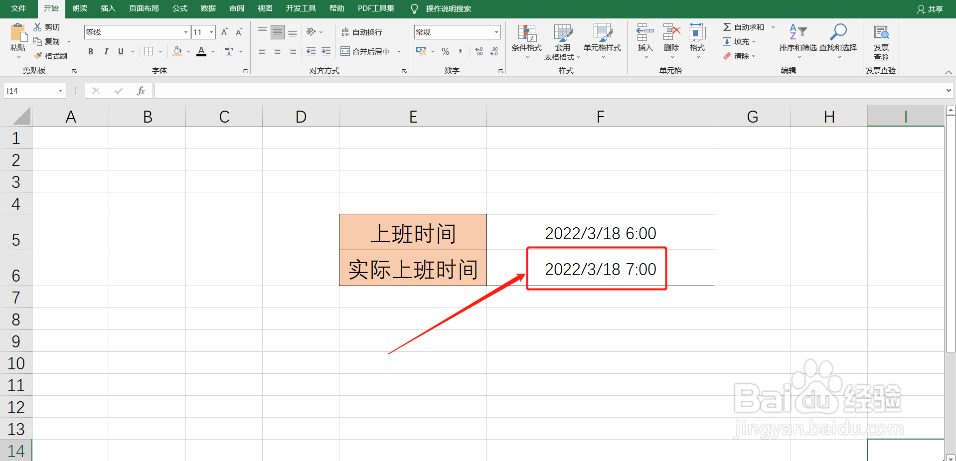Click the font color swatch
The width and height of the screenshot is (956, 461).
(201, 51)
